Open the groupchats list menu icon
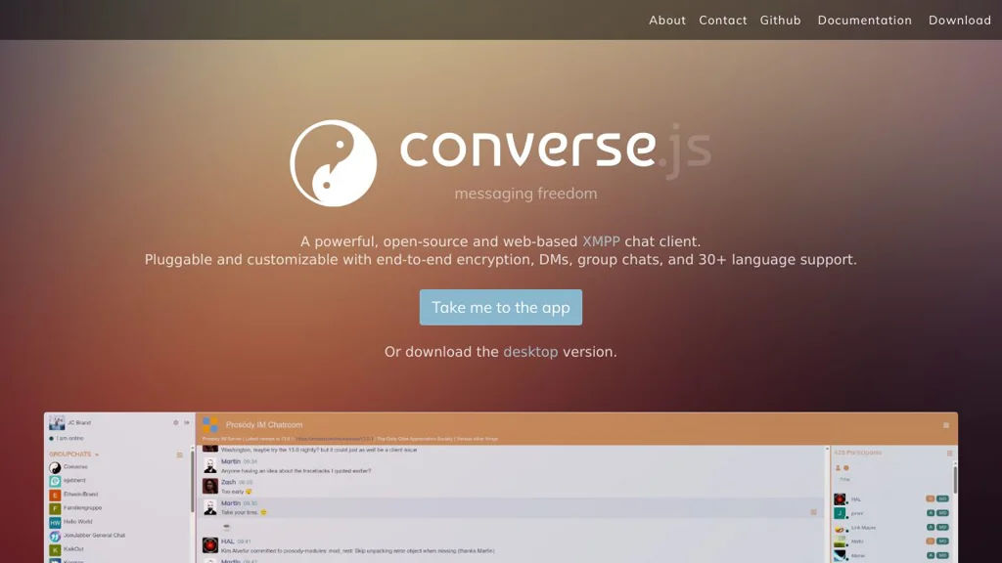This screenshot has width=1002, height=563. [x=180, y=455]
